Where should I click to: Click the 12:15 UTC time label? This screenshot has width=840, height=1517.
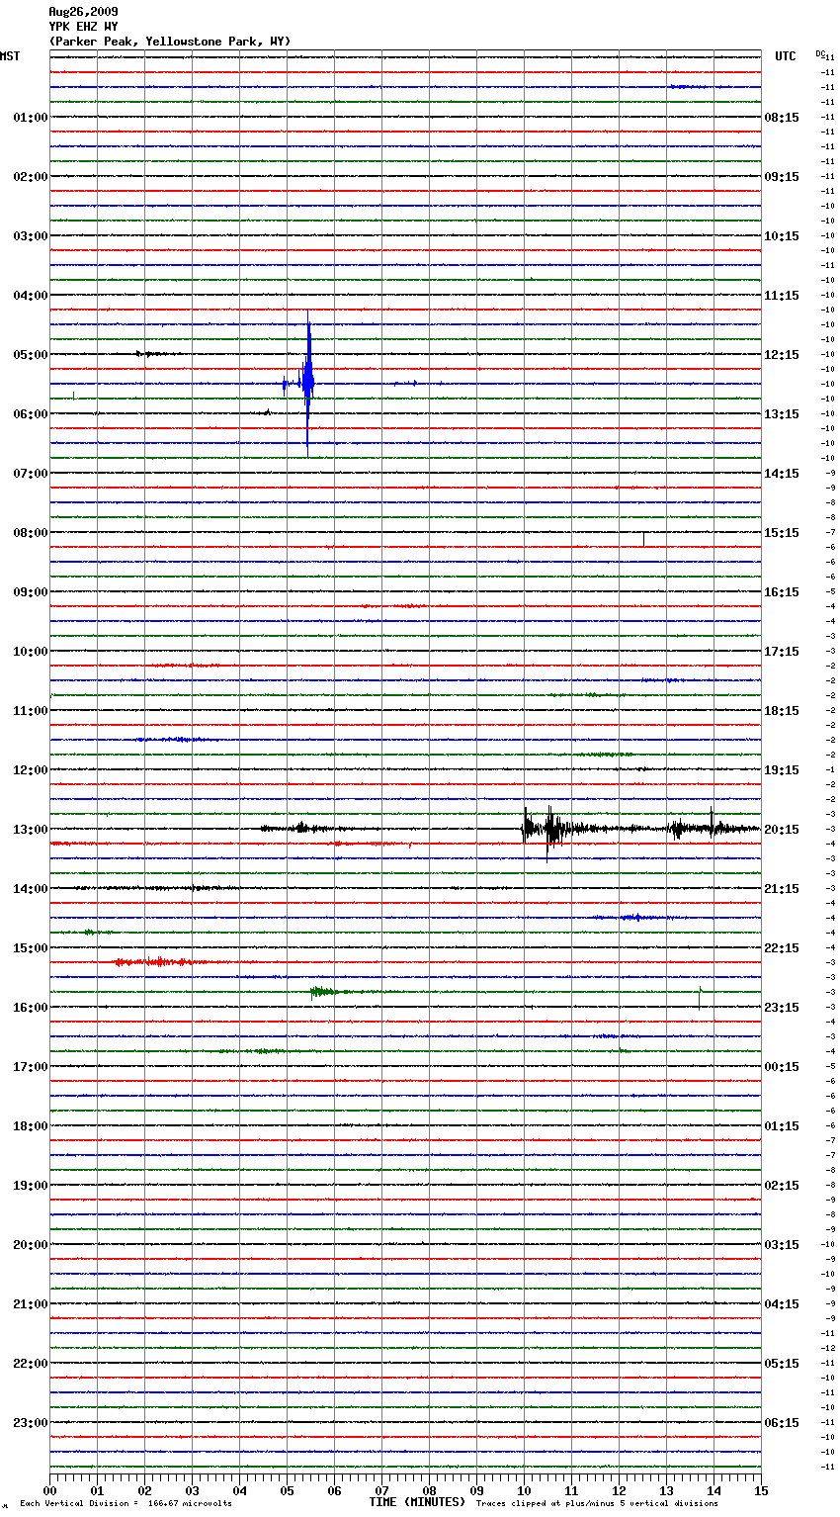(782, 355)
